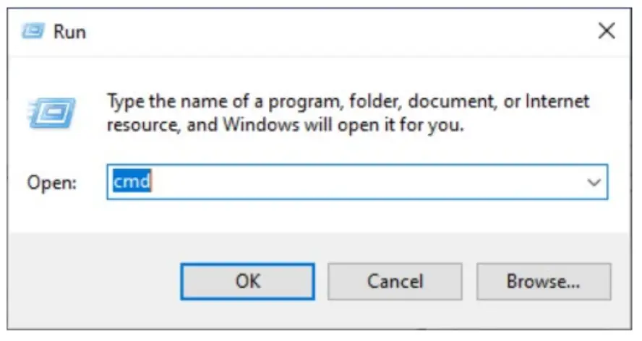Click empty space inside the Open field
The height and width of the screenshot is (341, 642).
click(361, 182)
